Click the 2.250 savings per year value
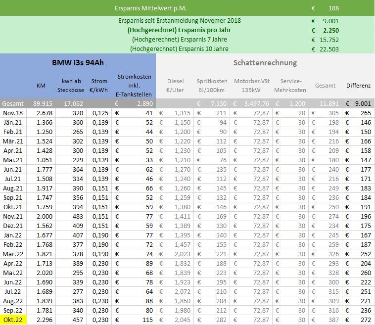The width and height of the screenshot is (375, 325). 331,30
